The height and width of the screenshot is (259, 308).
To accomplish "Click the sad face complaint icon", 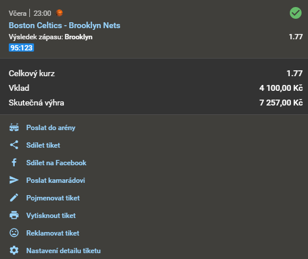I will pos(14,233).
